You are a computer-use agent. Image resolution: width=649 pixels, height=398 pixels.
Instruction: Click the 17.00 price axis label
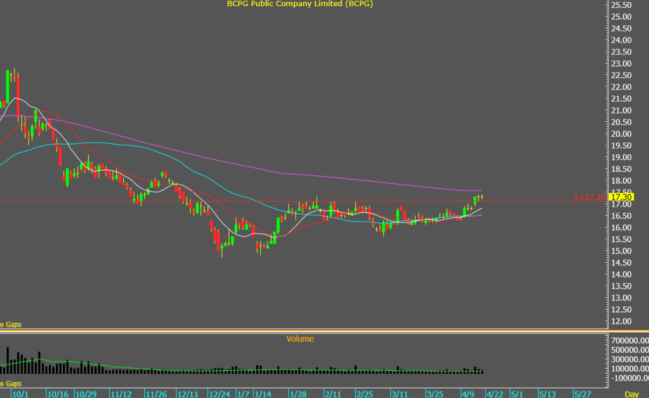pos(620,205)
